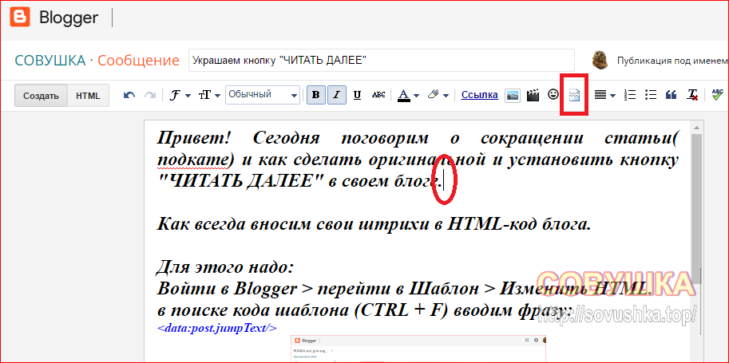Open the СОВУШКА blog name link
Viewport: 729px width, 363px height.
pyautogui.click(x=50, y=61)
